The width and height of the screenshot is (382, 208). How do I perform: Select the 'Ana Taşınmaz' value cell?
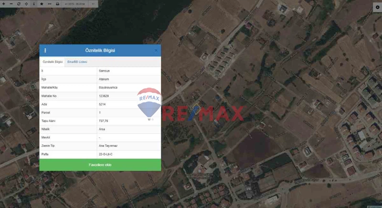tap(129, 146)
